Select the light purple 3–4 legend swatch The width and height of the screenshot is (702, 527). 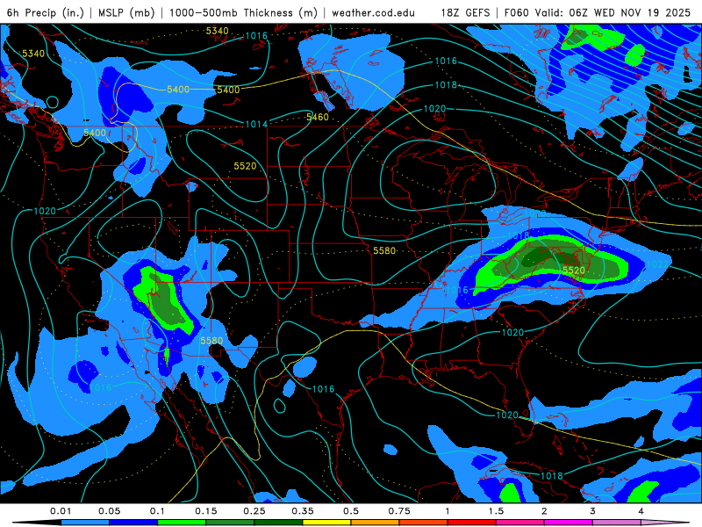[617, 523]
